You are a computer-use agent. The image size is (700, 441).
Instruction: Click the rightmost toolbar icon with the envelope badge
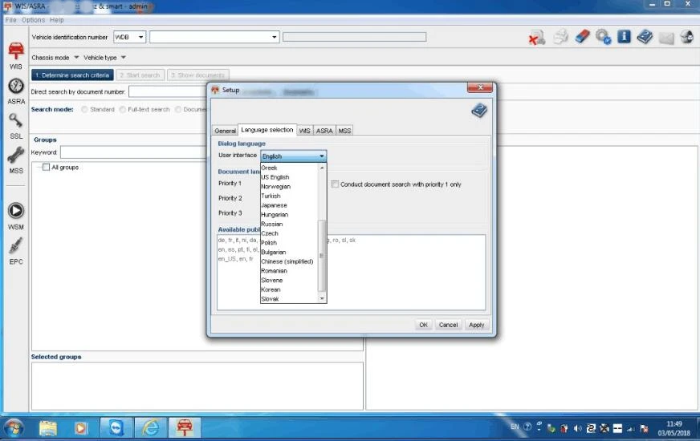(x=687, y=37)
